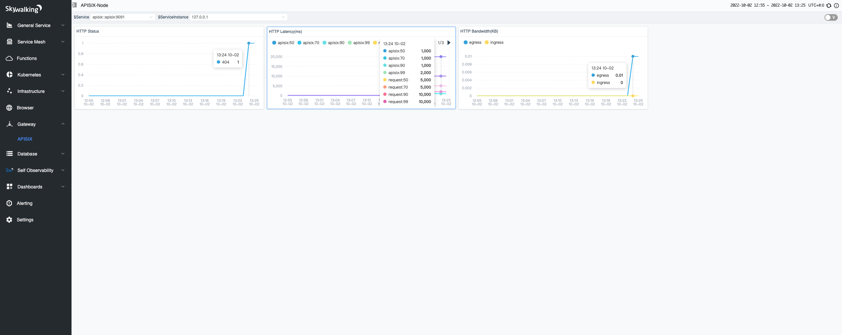Click the SkyWalking logo
Viewport: 842px width, 335px height.
click(x=23, y=9)
